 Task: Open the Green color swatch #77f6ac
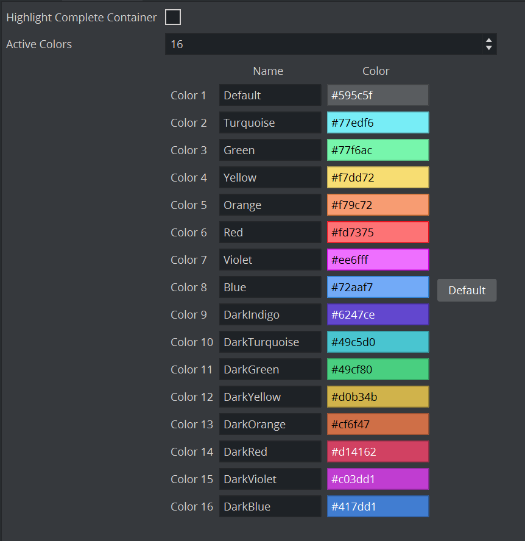coord(378,150)
